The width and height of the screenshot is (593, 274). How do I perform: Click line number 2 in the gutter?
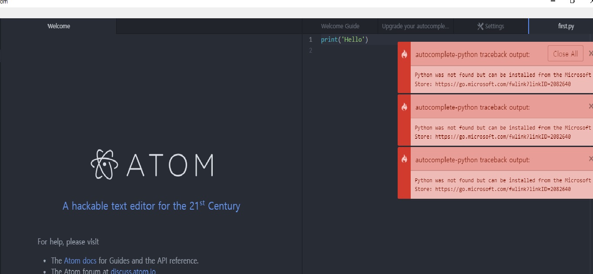pyautogui.click(x=310, y=50)
